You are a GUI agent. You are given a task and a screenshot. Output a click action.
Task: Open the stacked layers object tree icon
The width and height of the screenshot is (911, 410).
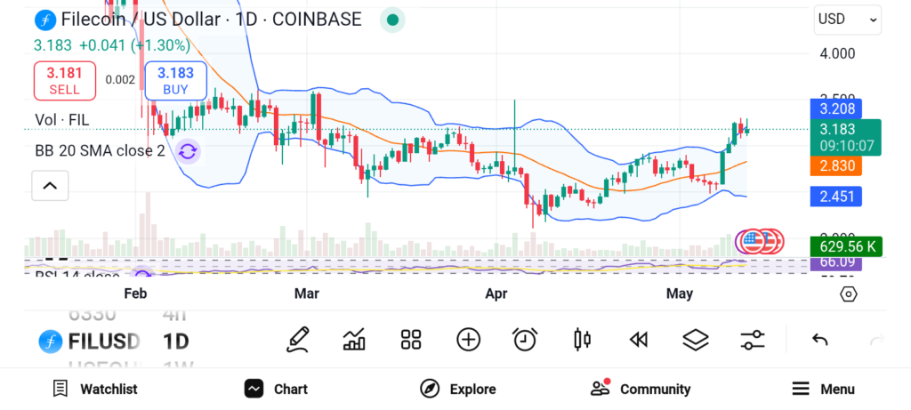[695, 339]
